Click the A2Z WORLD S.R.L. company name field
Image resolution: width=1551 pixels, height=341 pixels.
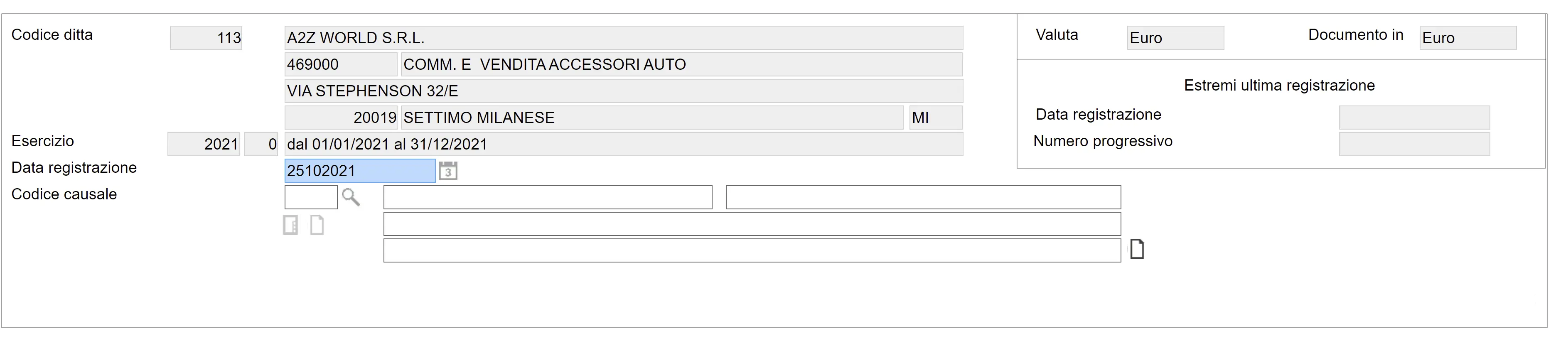[623, 38]
